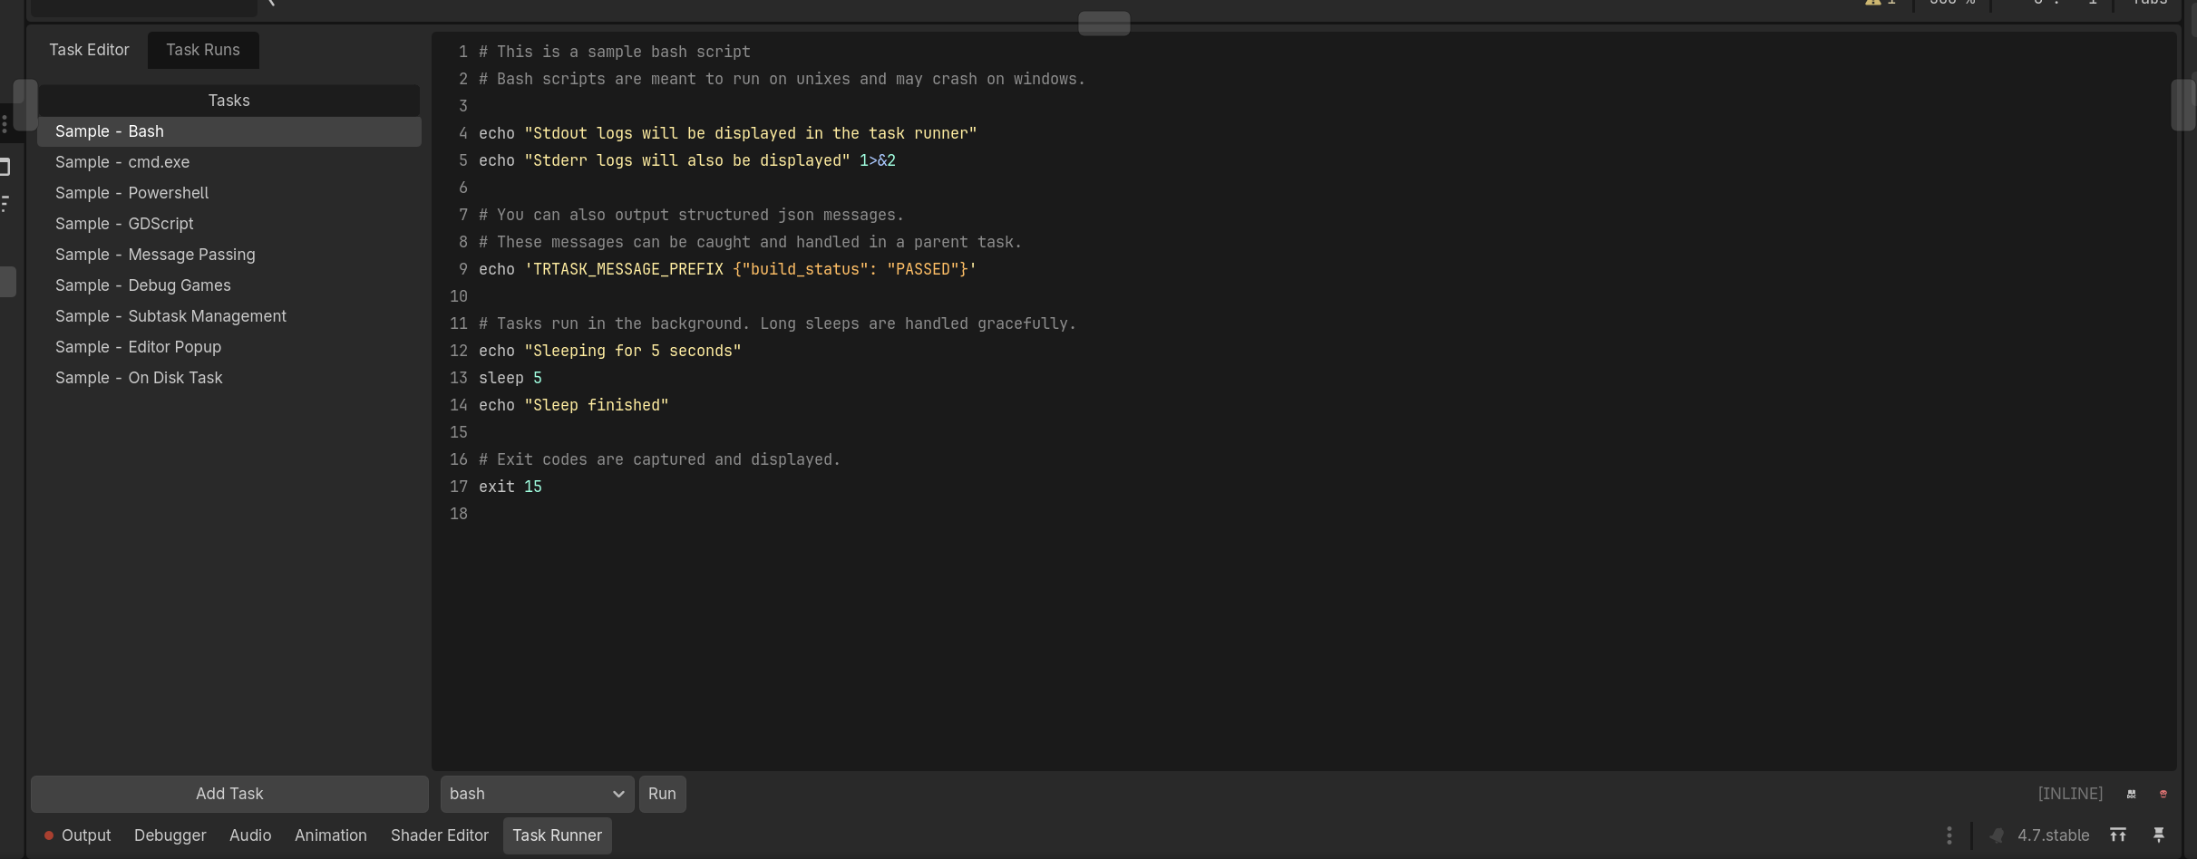Screen dimensions: 2197x859
Task: Select the Sample - cmd.exe task
Action: [x=229, y=162]
